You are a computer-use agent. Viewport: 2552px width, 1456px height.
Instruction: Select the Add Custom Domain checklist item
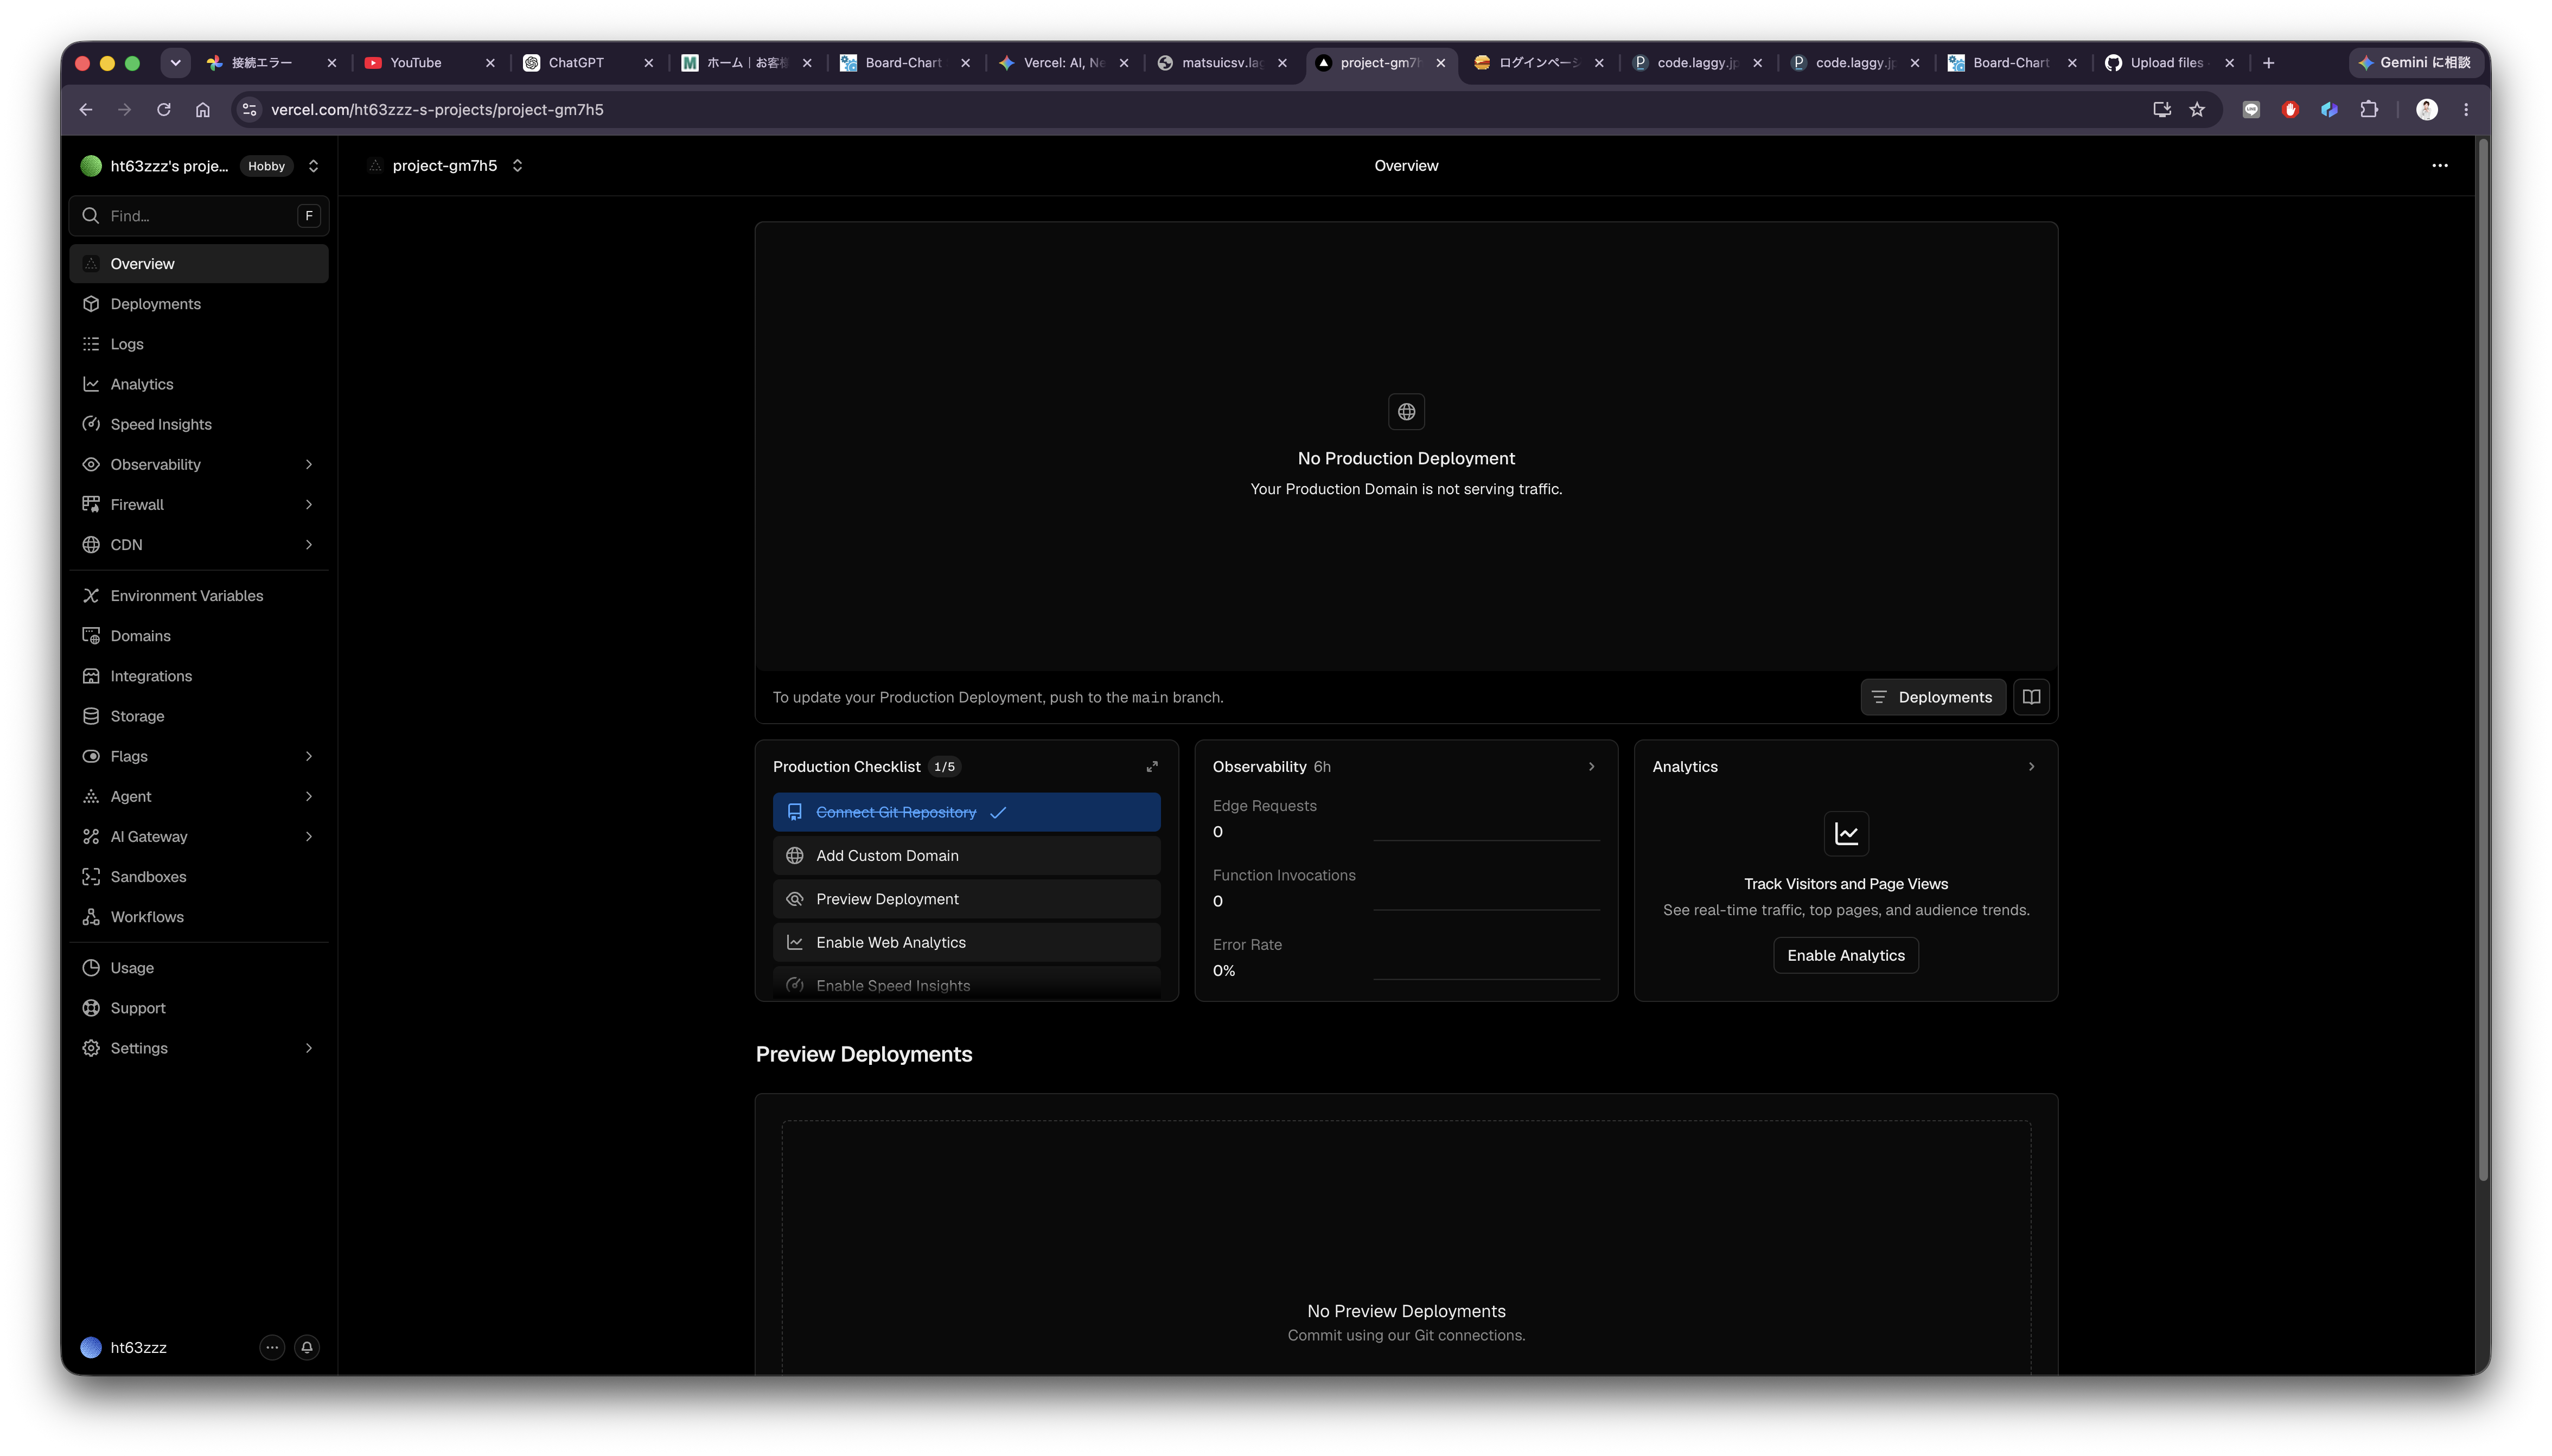coord(966,856)
